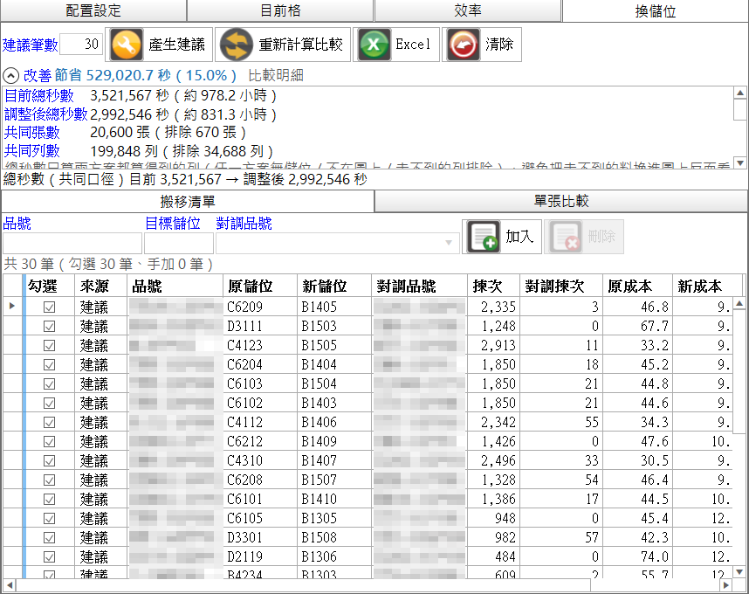Click the red 清除 clear icon
749x594 pixels.
464,45
